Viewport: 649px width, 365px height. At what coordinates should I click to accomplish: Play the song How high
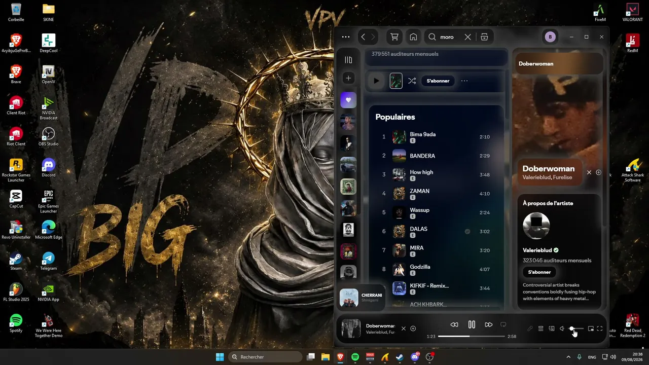421,172
